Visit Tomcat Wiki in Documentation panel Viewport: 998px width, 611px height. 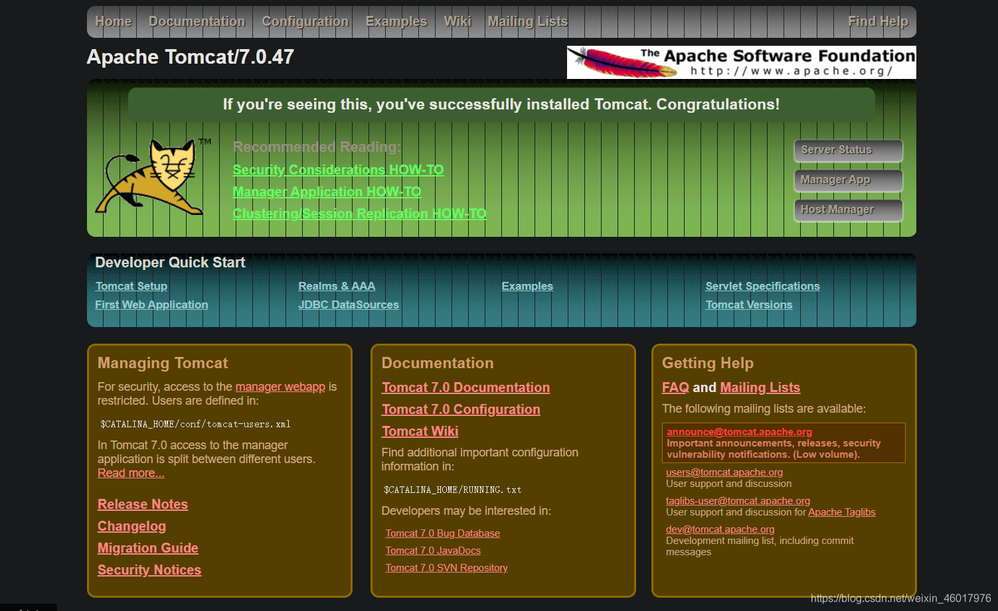click(x=420, y=431)
